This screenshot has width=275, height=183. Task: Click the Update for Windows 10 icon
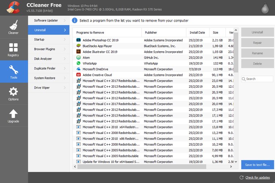[78, 162]
